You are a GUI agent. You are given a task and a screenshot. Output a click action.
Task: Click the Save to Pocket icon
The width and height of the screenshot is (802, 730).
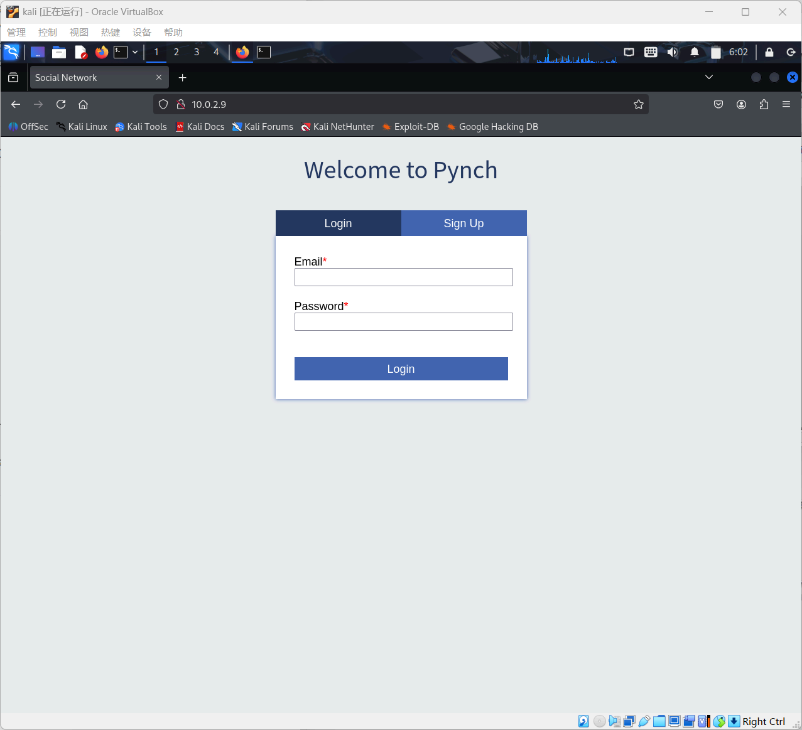coord(718,104)
